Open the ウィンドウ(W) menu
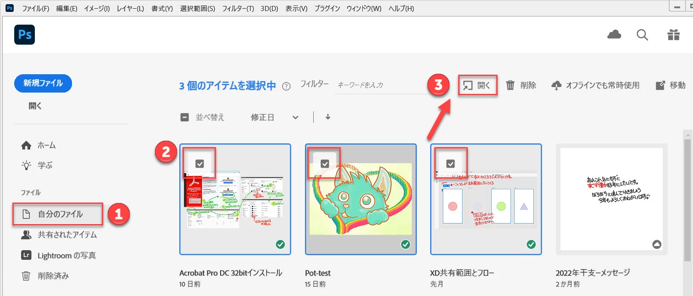 (x=364, y=9)
